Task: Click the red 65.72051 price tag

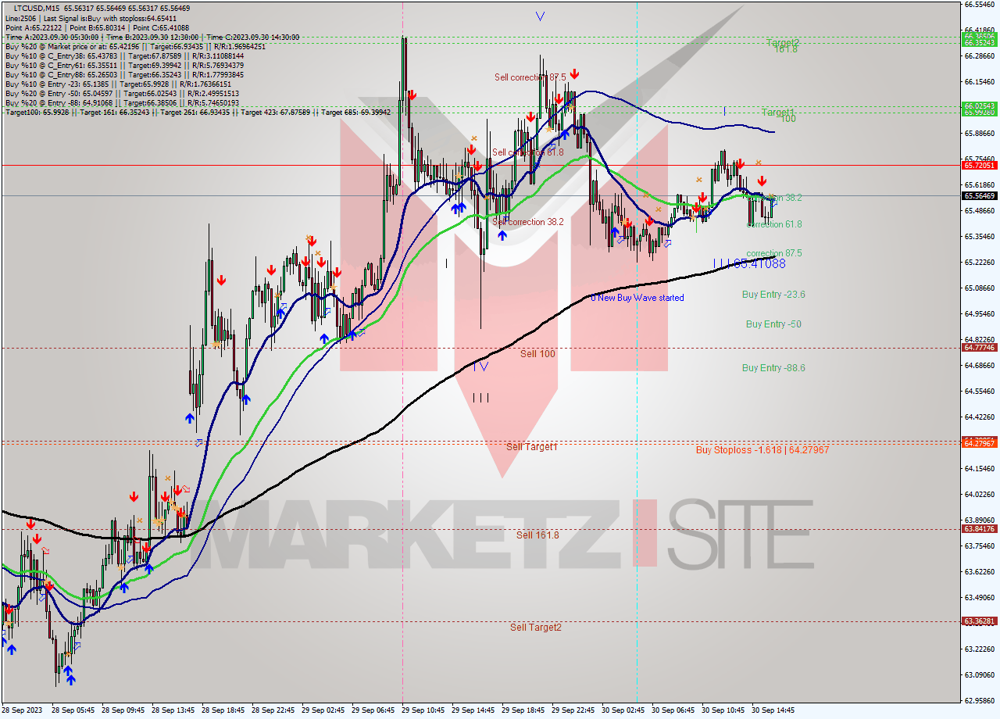Action: click(980, 166)
